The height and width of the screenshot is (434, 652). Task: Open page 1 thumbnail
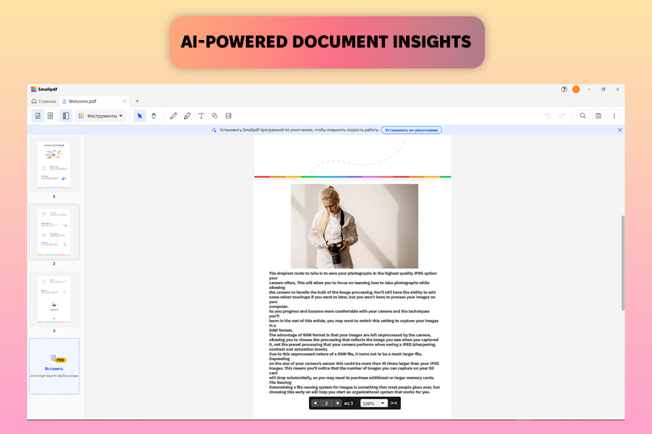[x=54, y=165]
